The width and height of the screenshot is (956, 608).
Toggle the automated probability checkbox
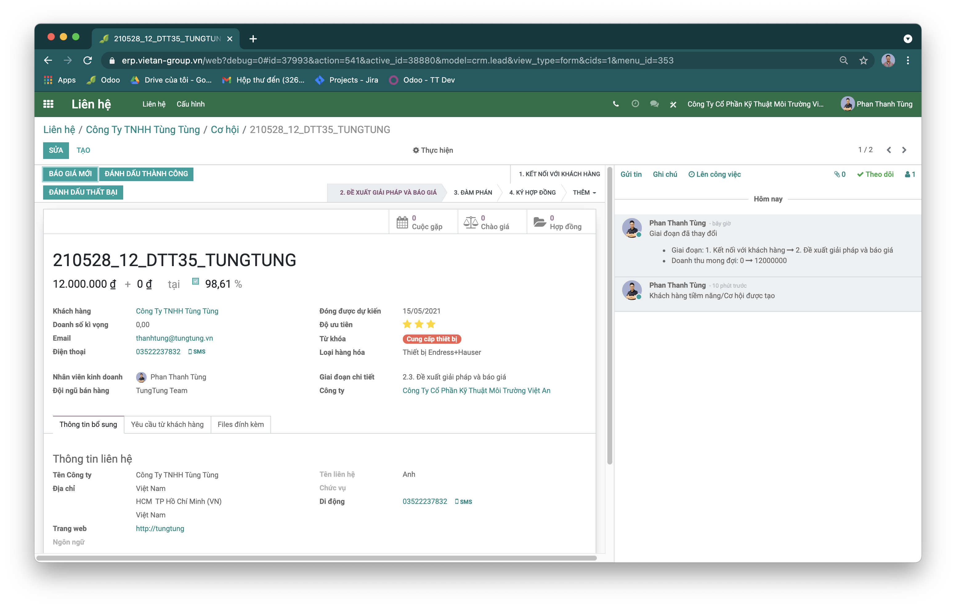pos(195,282)
